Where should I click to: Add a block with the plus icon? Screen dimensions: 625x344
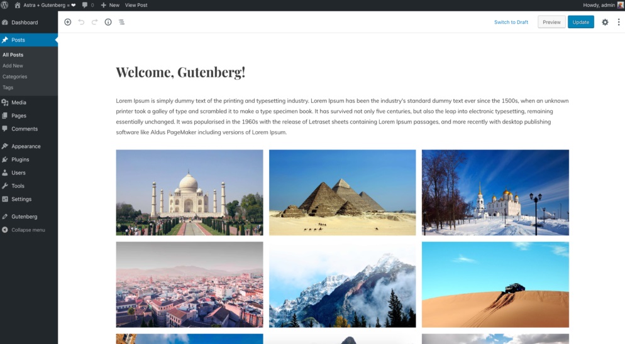tap(68, 23)
